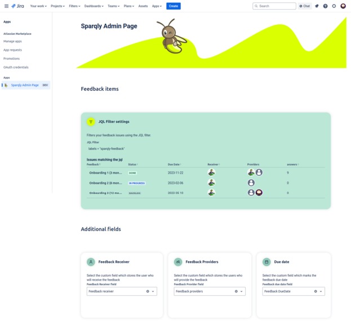
Task: Click the DONE status badge
Action: click(x=132, y=173)
